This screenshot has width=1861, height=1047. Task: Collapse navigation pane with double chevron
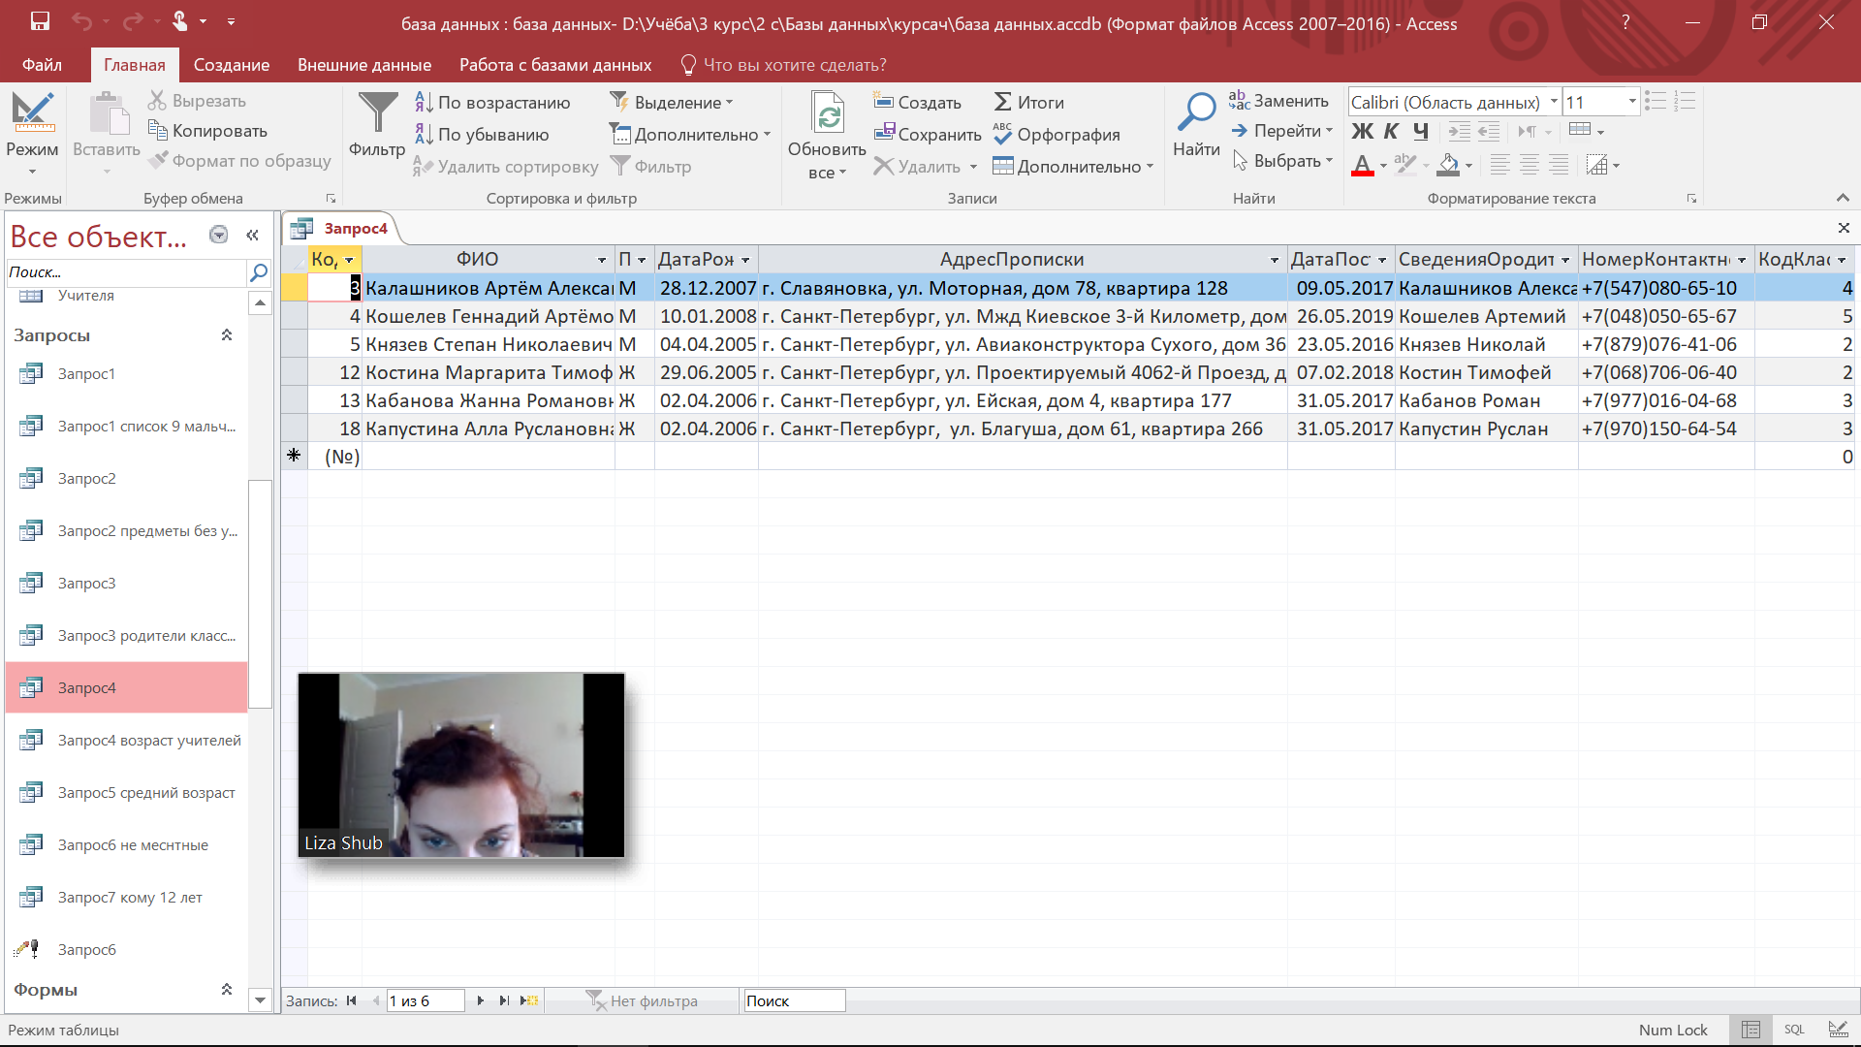[x=253, y=235]
